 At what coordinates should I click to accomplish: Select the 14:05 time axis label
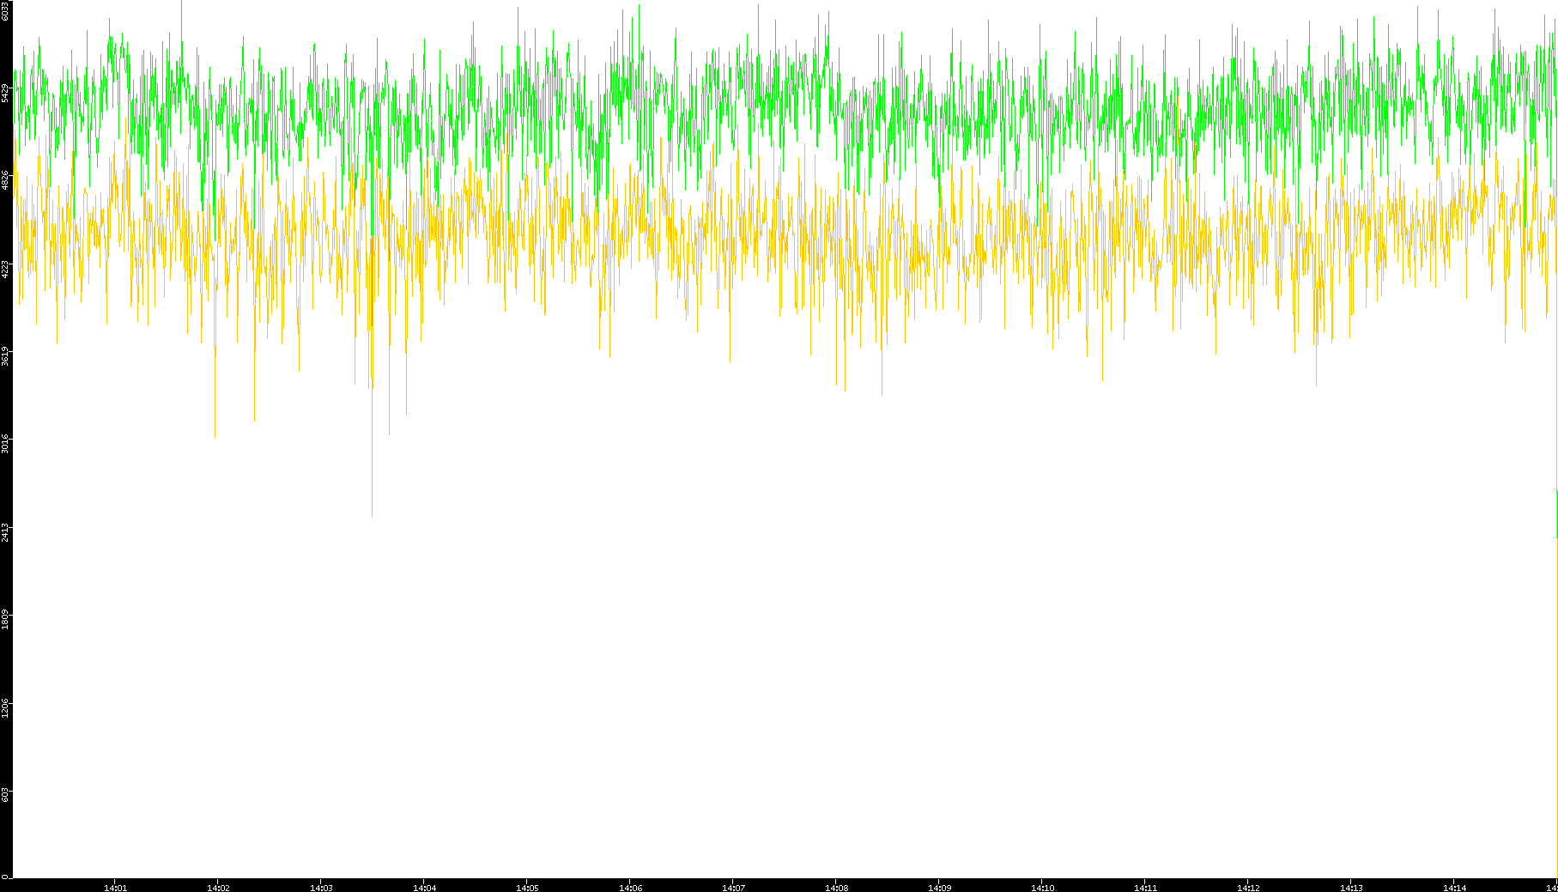point(527,888)
